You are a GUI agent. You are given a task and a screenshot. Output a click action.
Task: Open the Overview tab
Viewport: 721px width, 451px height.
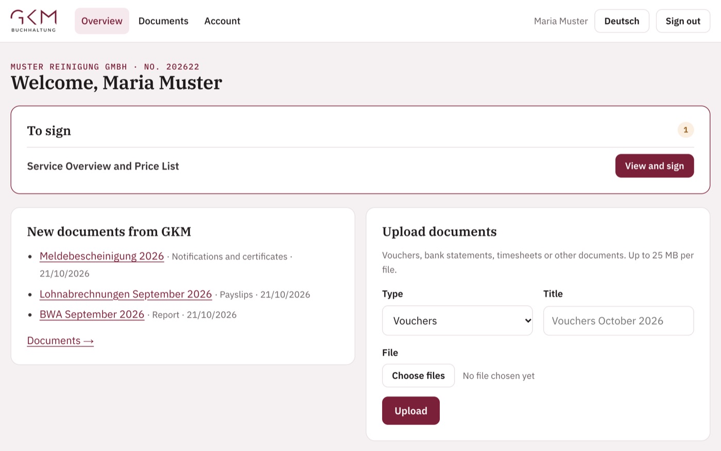pyautogui.click(x=102, y=21)
